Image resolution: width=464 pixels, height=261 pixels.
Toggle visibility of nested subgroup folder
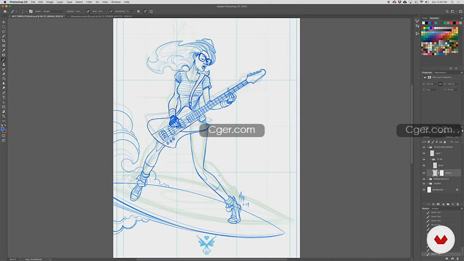tap(424, 159)
